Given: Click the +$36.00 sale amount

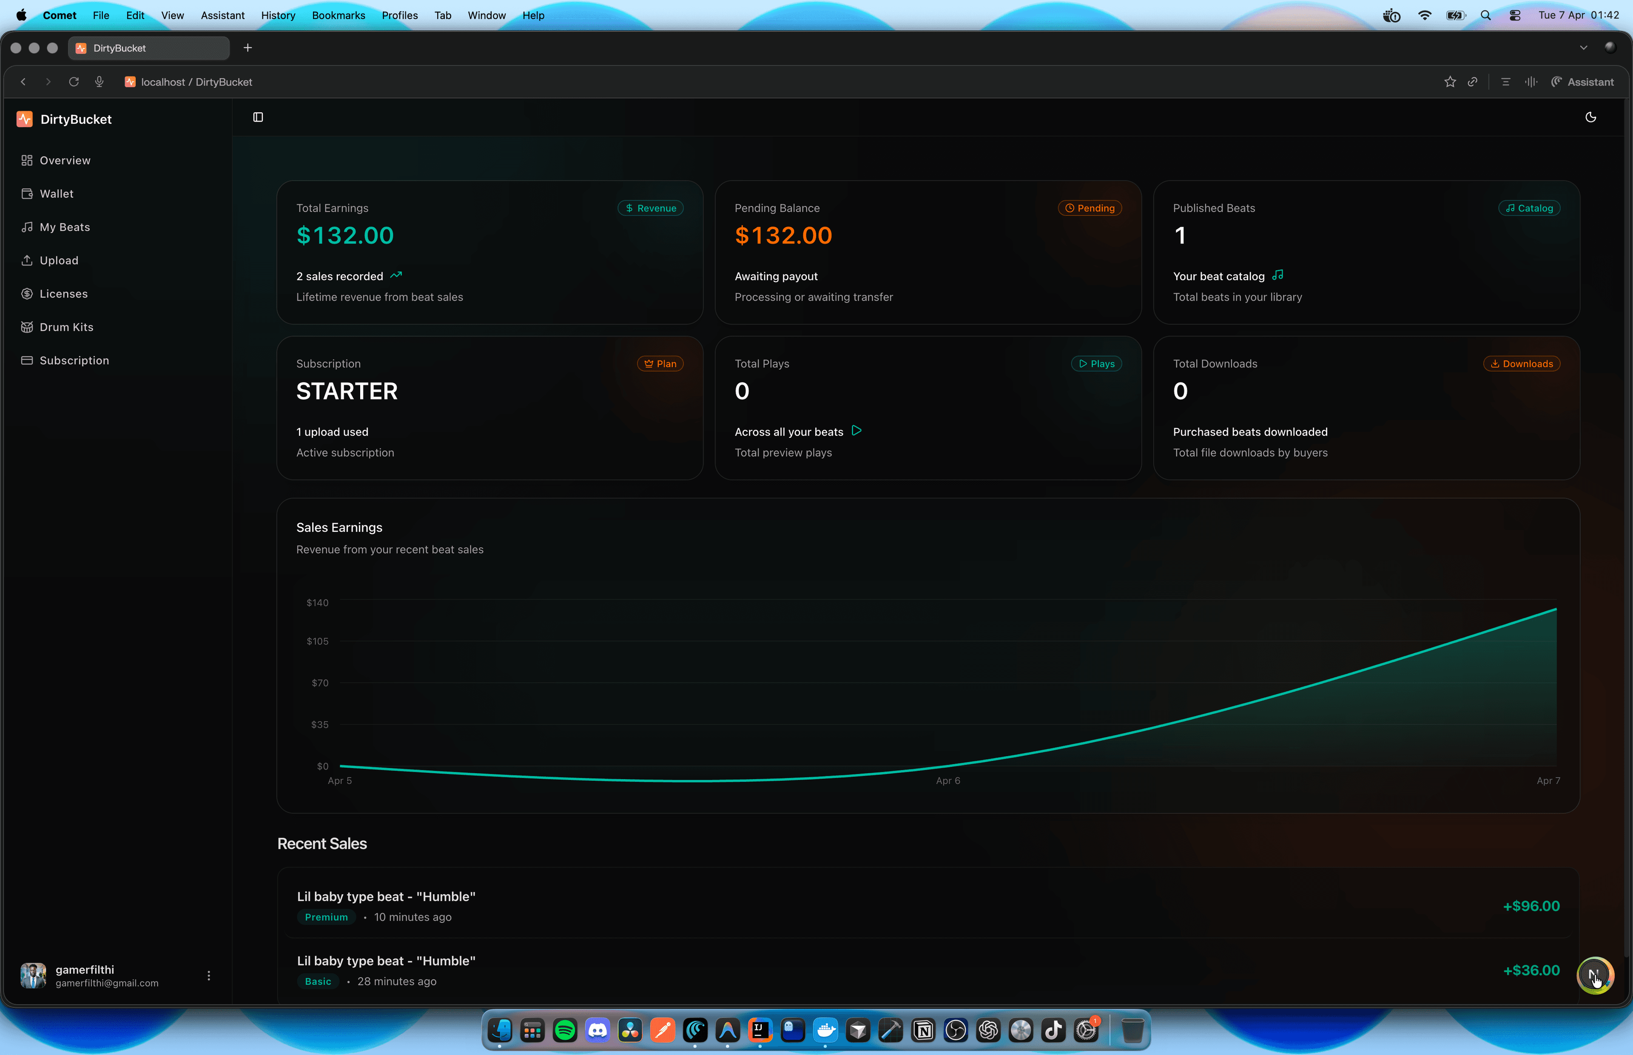Looking at the screenshot, I should 1531,971.
